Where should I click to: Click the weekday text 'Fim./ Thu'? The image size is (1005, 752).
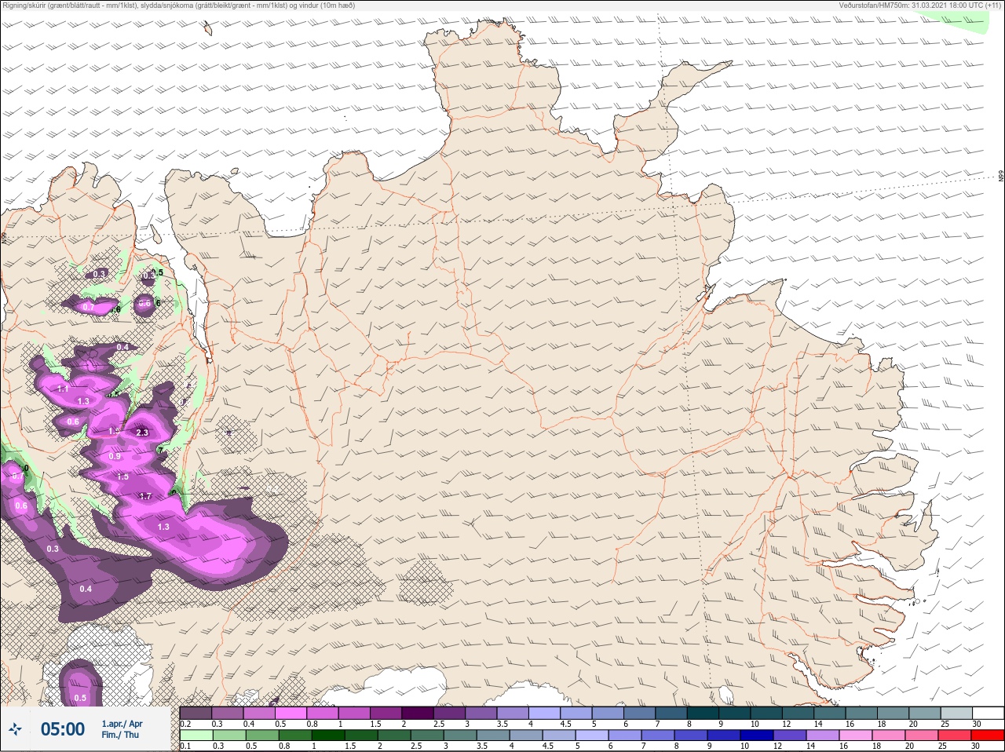(119, 735)
